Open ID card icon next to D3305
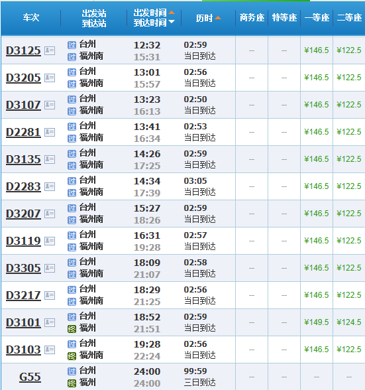This screenshot has height=390, width=365. pyautogui.click(x=50, y=268)
